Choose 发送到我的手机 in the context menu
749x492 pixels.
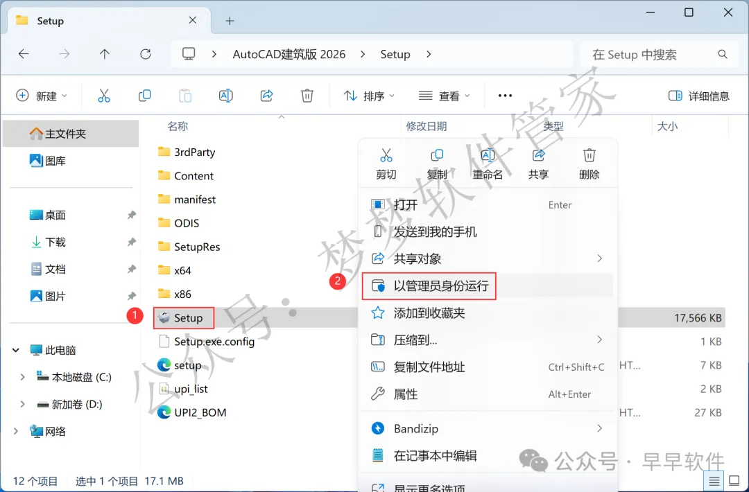(488, 232)
